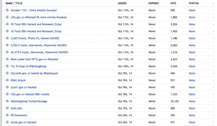The width and height of the screenshot is (217, 126).
Task: Open '3,265 Emails, Phone #s, Names HACKED'
Action: pos(35,38)
